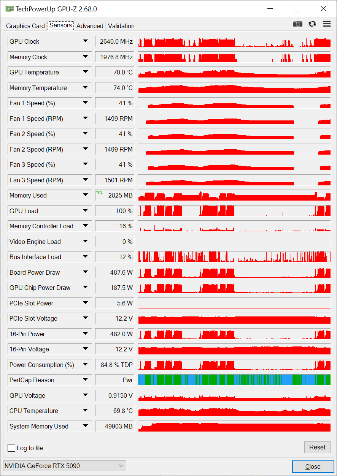
Task: Open 16-Pin Power dropdown arrow
Action: coord(85,334)
